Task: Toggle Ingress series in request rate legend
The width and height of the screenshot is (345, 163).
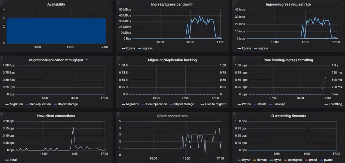Action: [x=263, y=48]
